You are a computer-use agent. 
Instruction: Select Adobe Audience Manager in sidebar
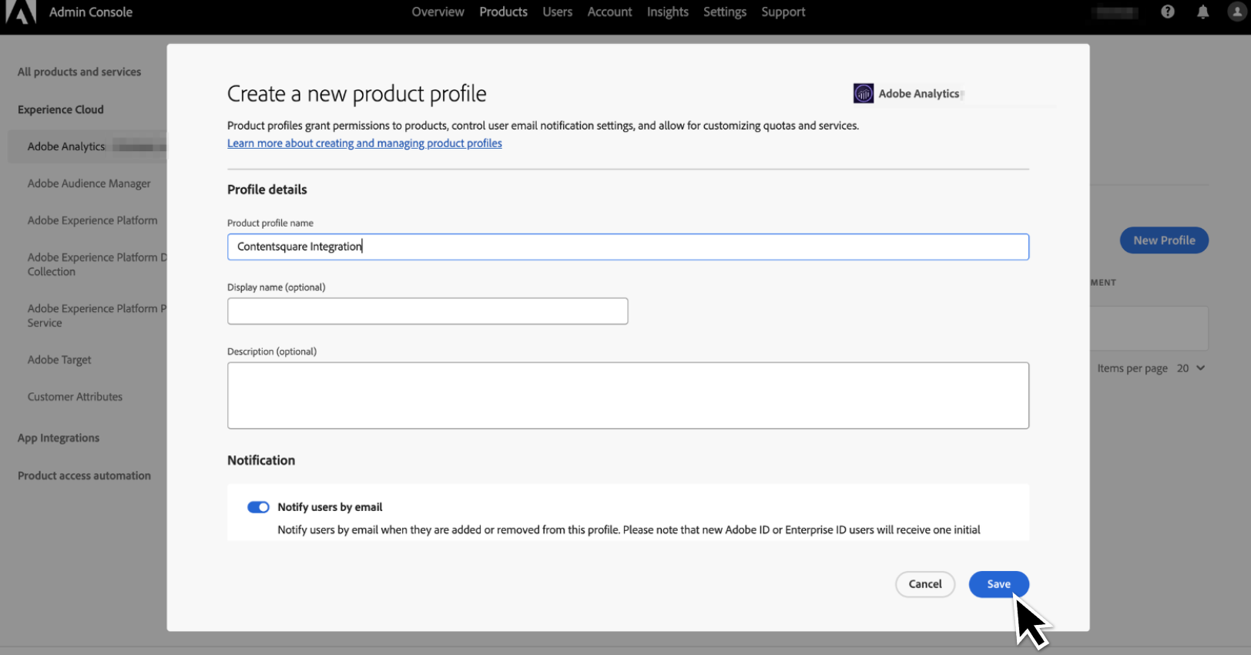pos(89,183)
